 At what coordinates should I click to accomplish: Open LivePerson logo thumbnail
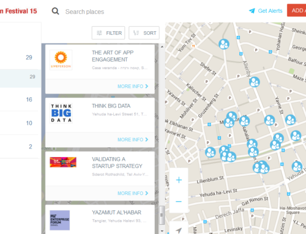(61, 60)
